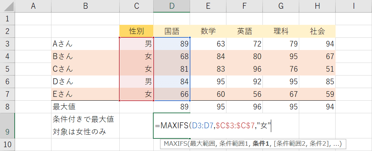The image size is (372, 151).
Task: Select row 5 header
Action: coord(7,69)
